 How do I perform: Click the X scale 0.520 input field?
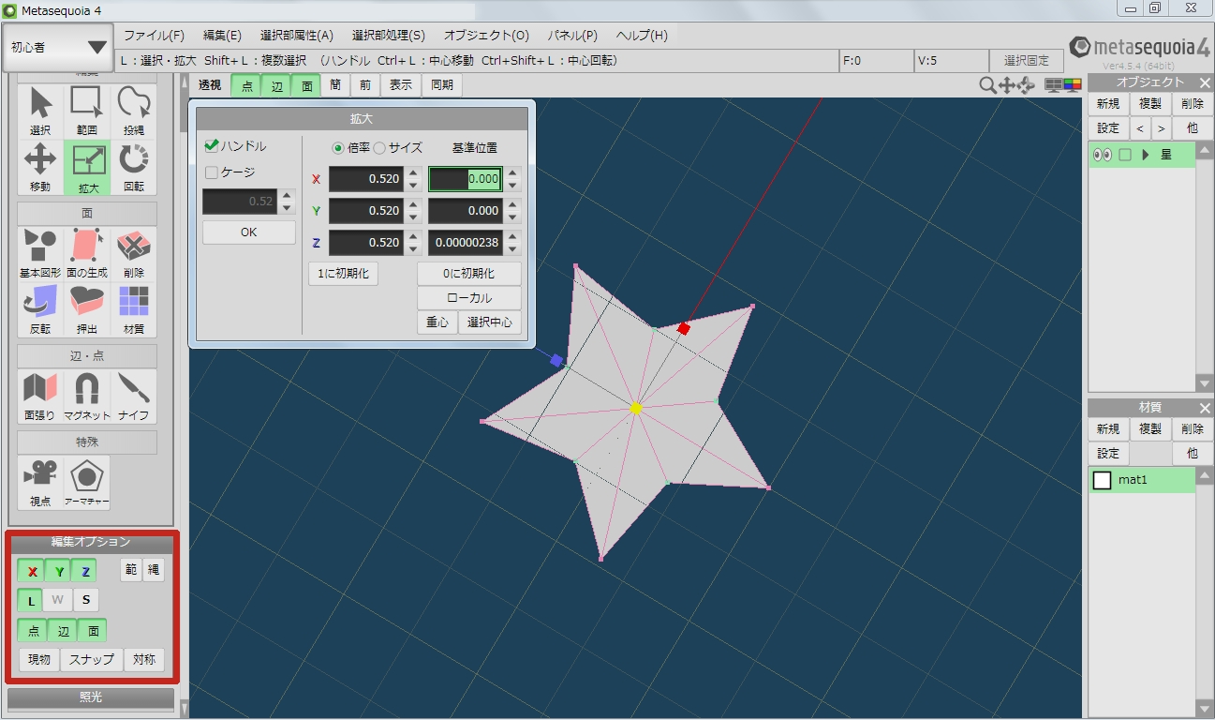click(x=366, y=179)
